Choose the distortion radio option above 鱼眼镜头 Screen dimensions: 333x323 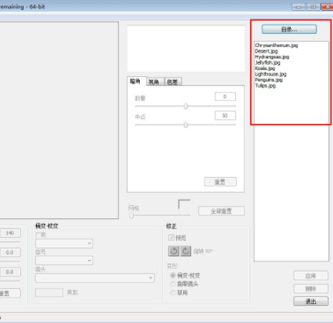click(x=173, y=275)
